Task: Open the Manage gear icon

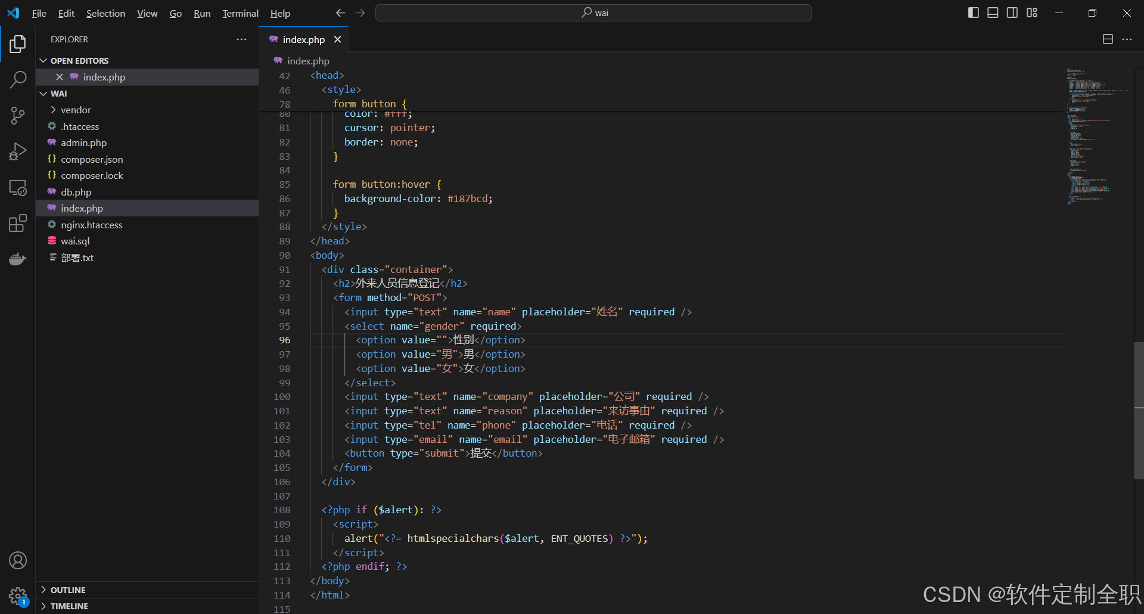Action: 18,596
